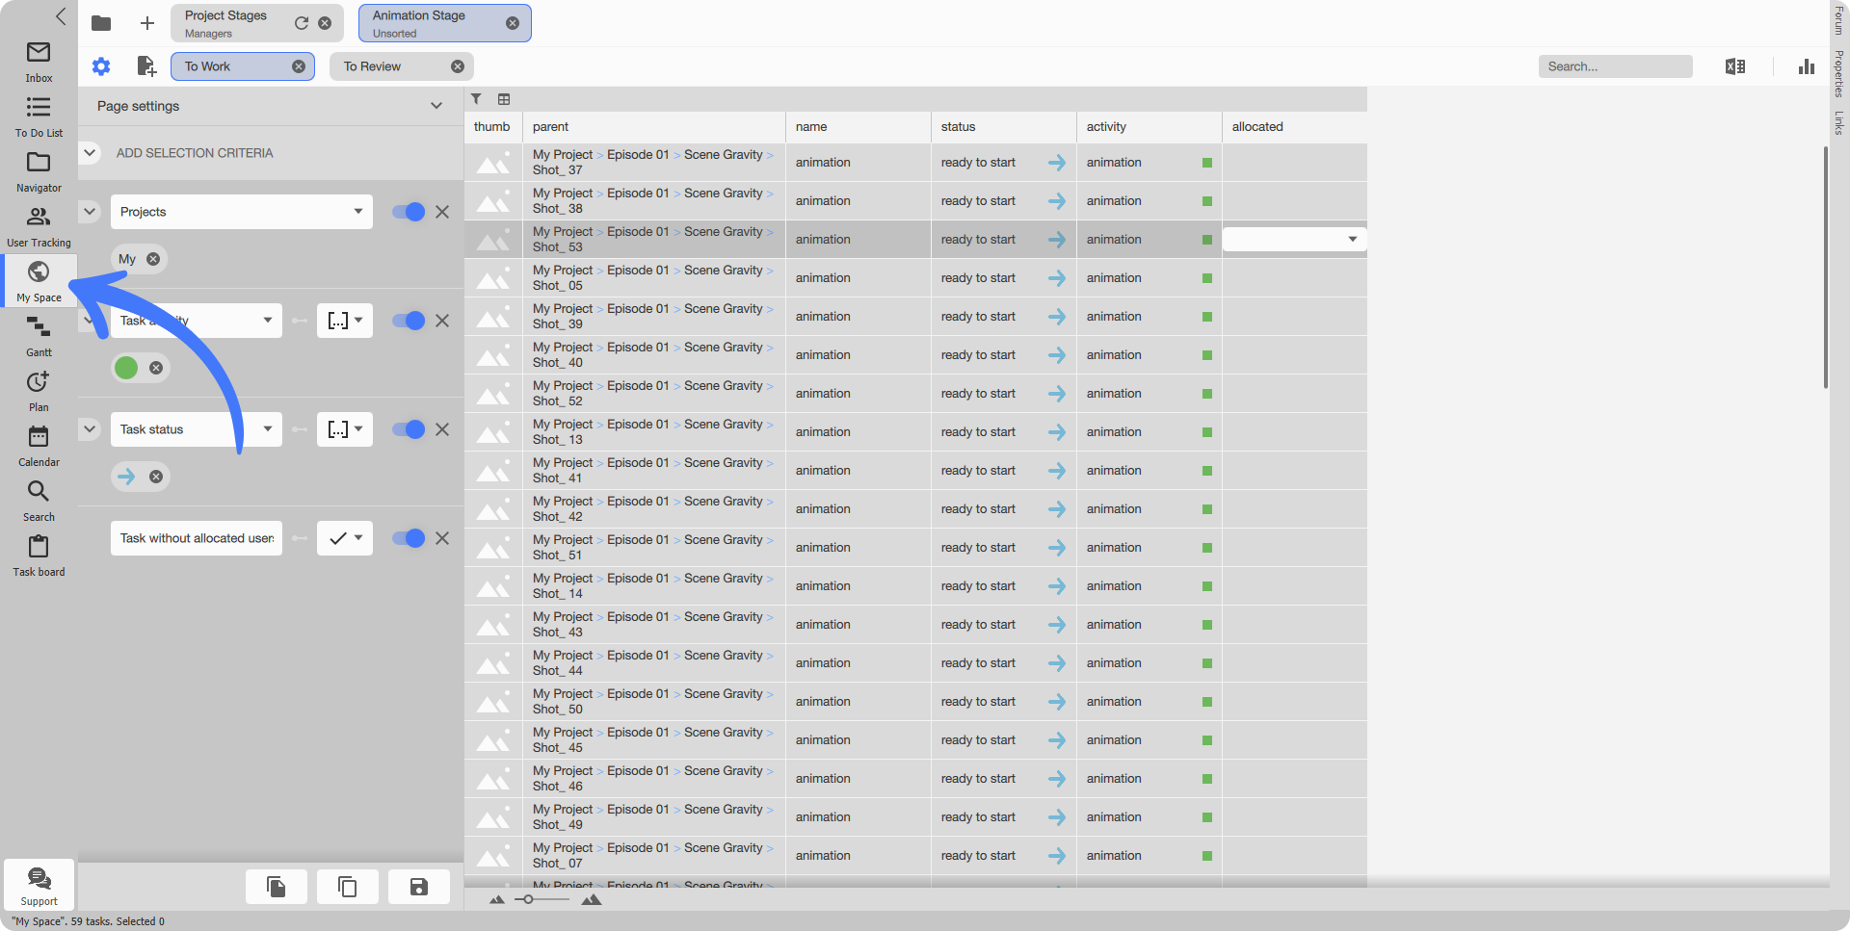
Task: Switch to the To Review tab
Action: (x=401, y=66)
